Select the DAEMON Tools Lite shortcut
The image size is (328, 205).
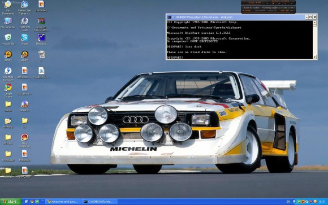click(x=8, y=71)
